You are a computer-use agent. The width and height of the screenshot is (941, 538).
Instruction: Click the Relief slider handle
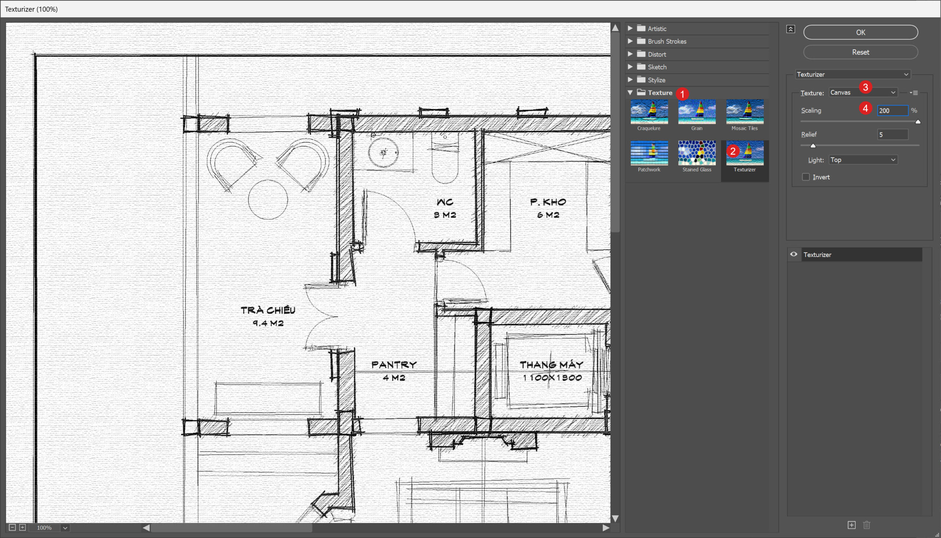pos(813,146)
